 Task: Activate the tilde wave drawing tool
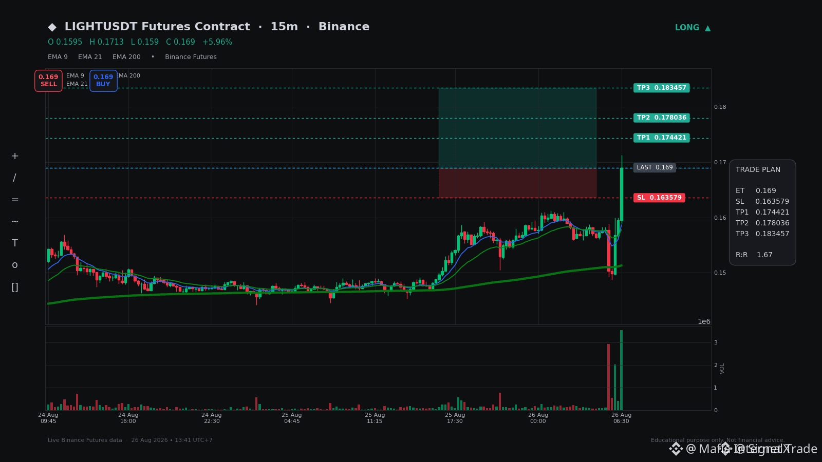coord(15,222)
